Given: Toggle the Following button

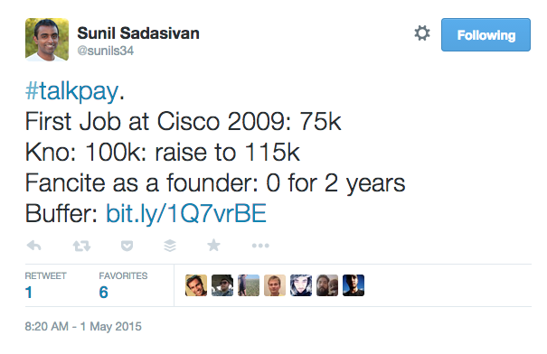Looking at the screenshot, I should click(486, 35).
